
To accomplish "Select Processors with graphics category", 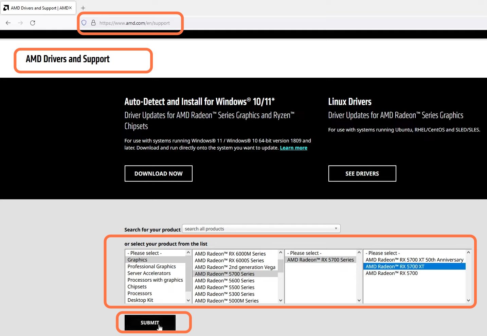I will pyautogui.click(x=156, y=280).
